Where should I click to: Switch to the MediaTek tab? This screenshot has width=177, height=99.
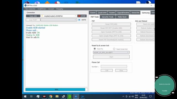[x=135, y=13]
